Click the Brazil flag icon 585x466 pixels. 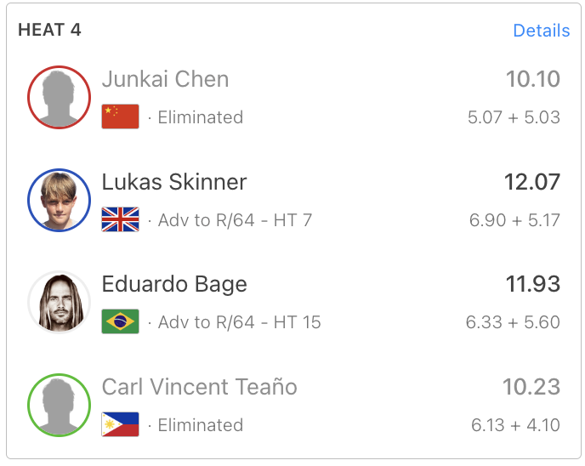pos(120,322)
